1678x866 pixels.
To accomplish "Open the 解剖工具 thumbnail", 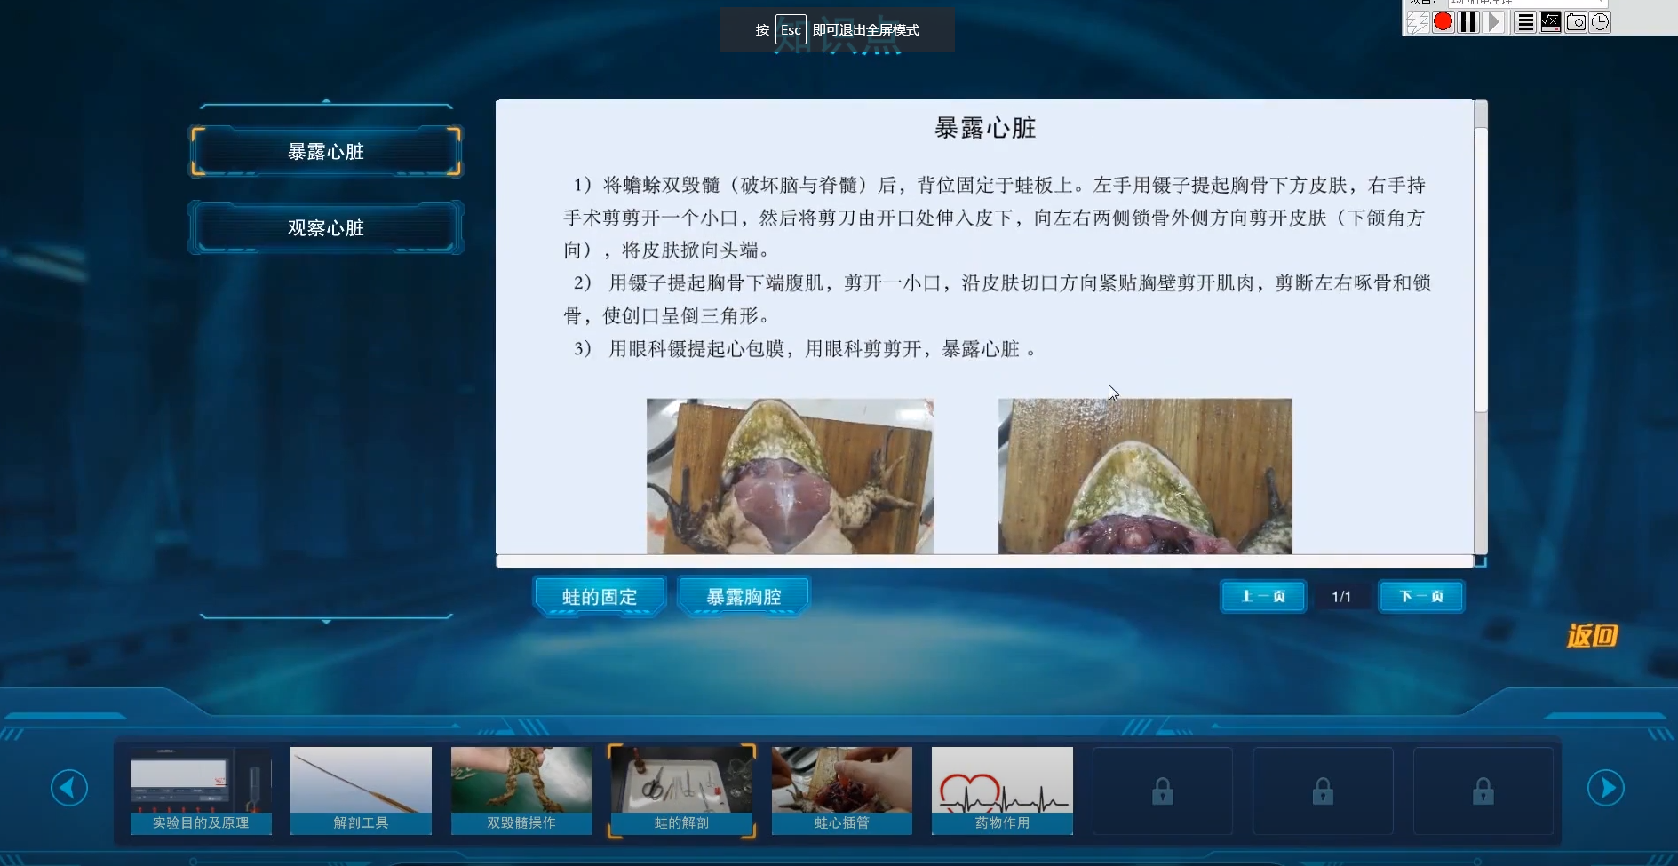I will (x=361, y=791).
